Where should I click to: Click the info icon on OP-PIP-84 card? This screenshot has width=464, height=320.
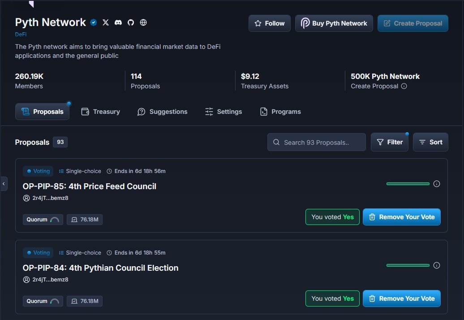click(x=437, y=265)
